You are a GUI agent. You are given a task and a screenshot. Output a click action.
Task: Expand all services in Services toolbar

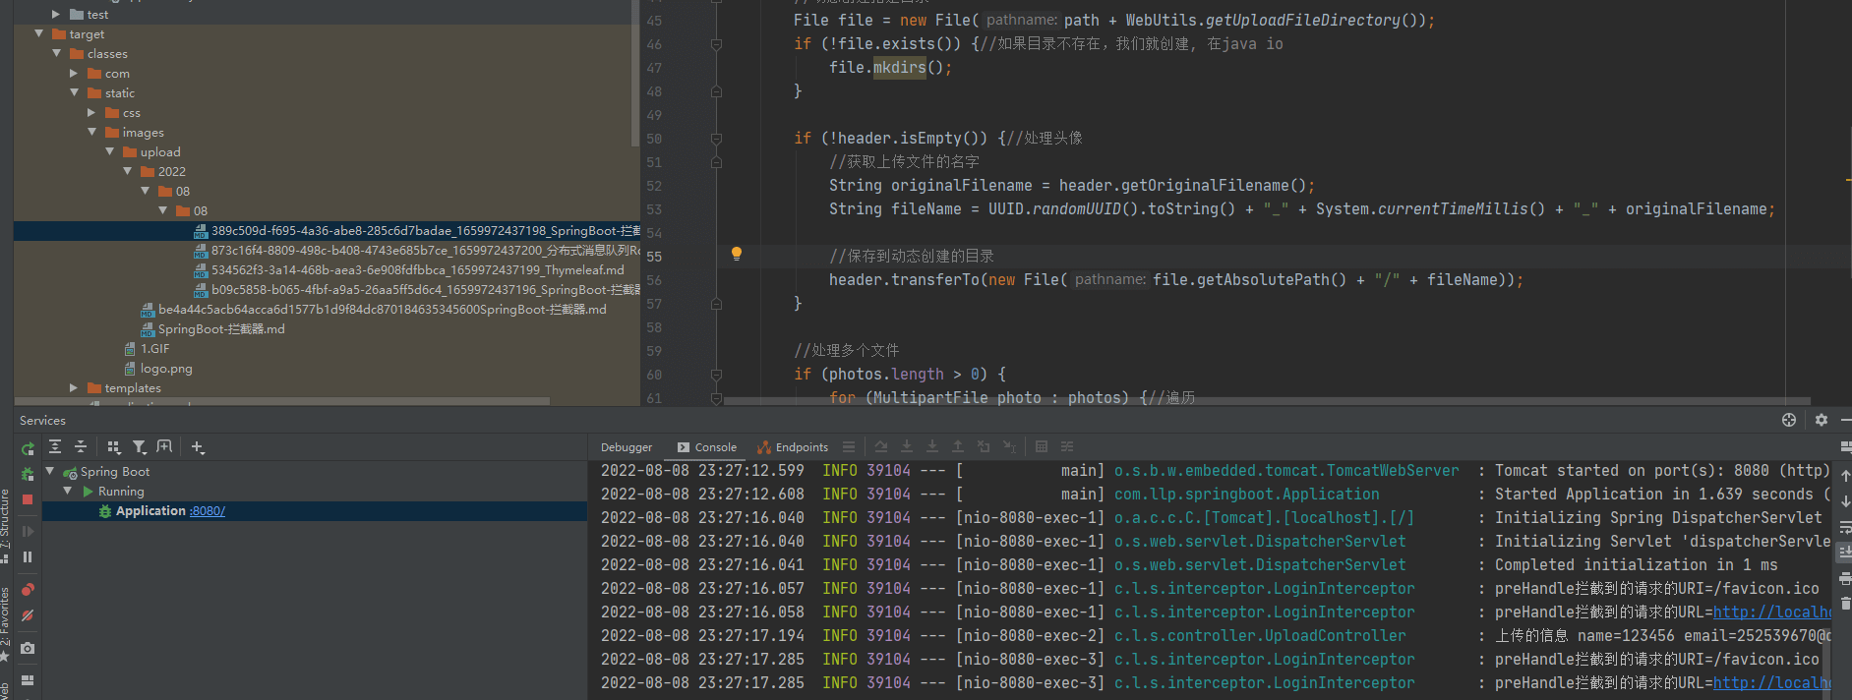(x=55, y=447)
